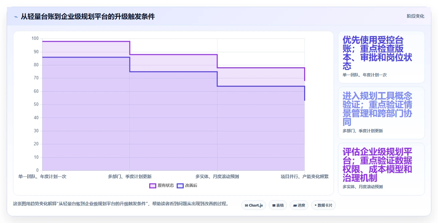Toggle the 原有状态 legend entry
The image size is (438, 223).
[162, 185]
